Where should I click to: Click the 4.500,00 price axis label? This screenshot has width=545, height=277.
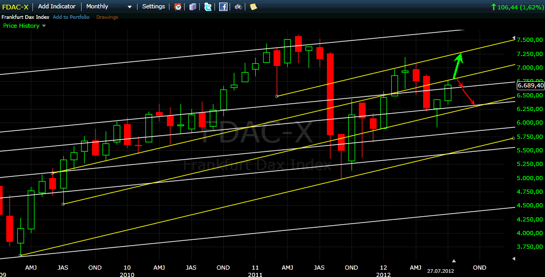point(530,206)
